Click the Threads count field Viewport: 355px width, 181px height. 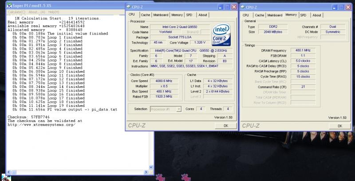pyautogui.click(x=228, y=109)
